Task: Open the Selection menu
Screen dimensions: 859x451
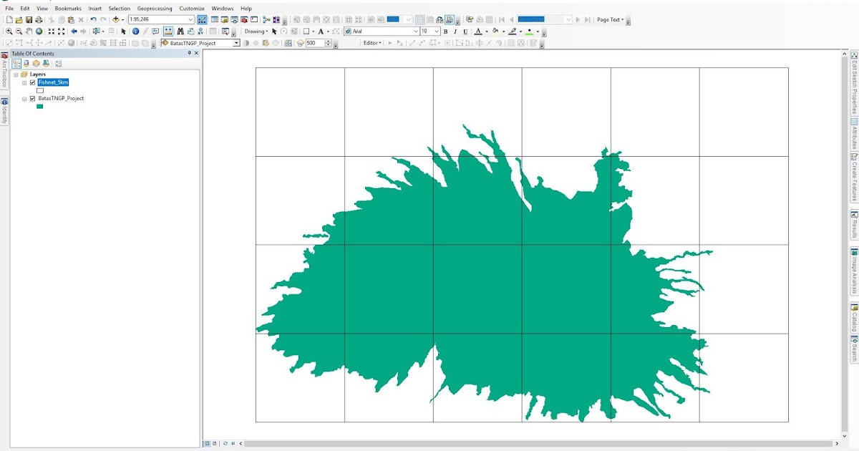Action: pyautogui.click(x=119, y=8)
